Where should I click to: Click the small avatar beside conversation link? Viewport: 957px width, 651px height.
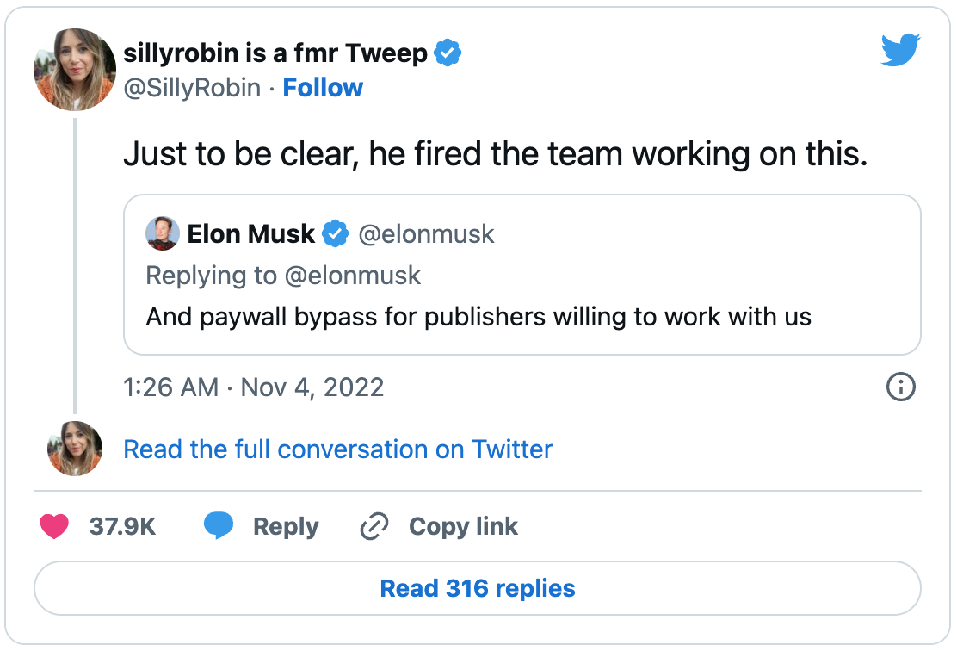(75, 449)
